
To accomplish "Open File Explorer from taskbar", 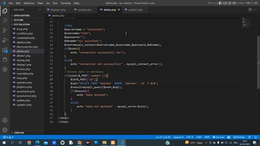I will (x=104, y=142).
